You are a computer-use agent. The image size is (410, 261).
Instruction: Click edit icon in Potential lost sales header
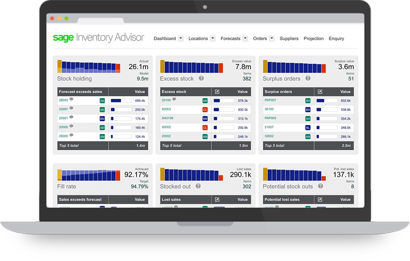coord(320,200)
